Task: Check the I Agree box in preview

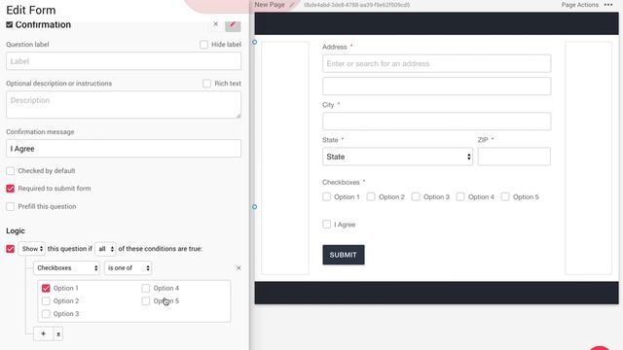Action: (x=327, y=225)
